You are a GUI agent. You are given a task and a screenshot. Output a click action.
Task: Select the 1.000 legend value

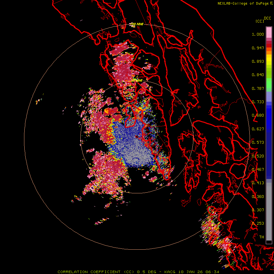tap(258, 34)
